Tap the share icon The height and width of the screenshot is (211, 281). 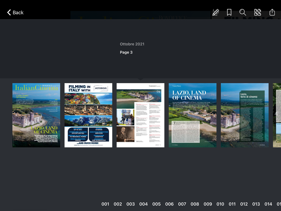click(x=272, y=12)
